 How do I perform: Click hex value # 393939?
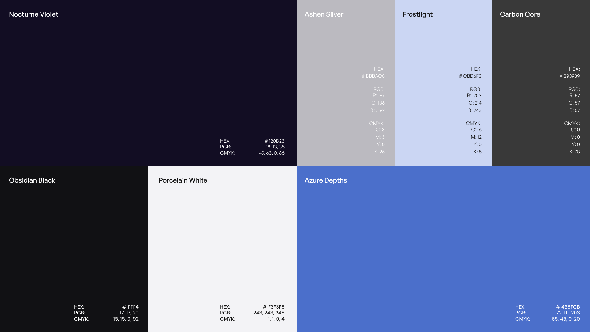pos(569,76)
